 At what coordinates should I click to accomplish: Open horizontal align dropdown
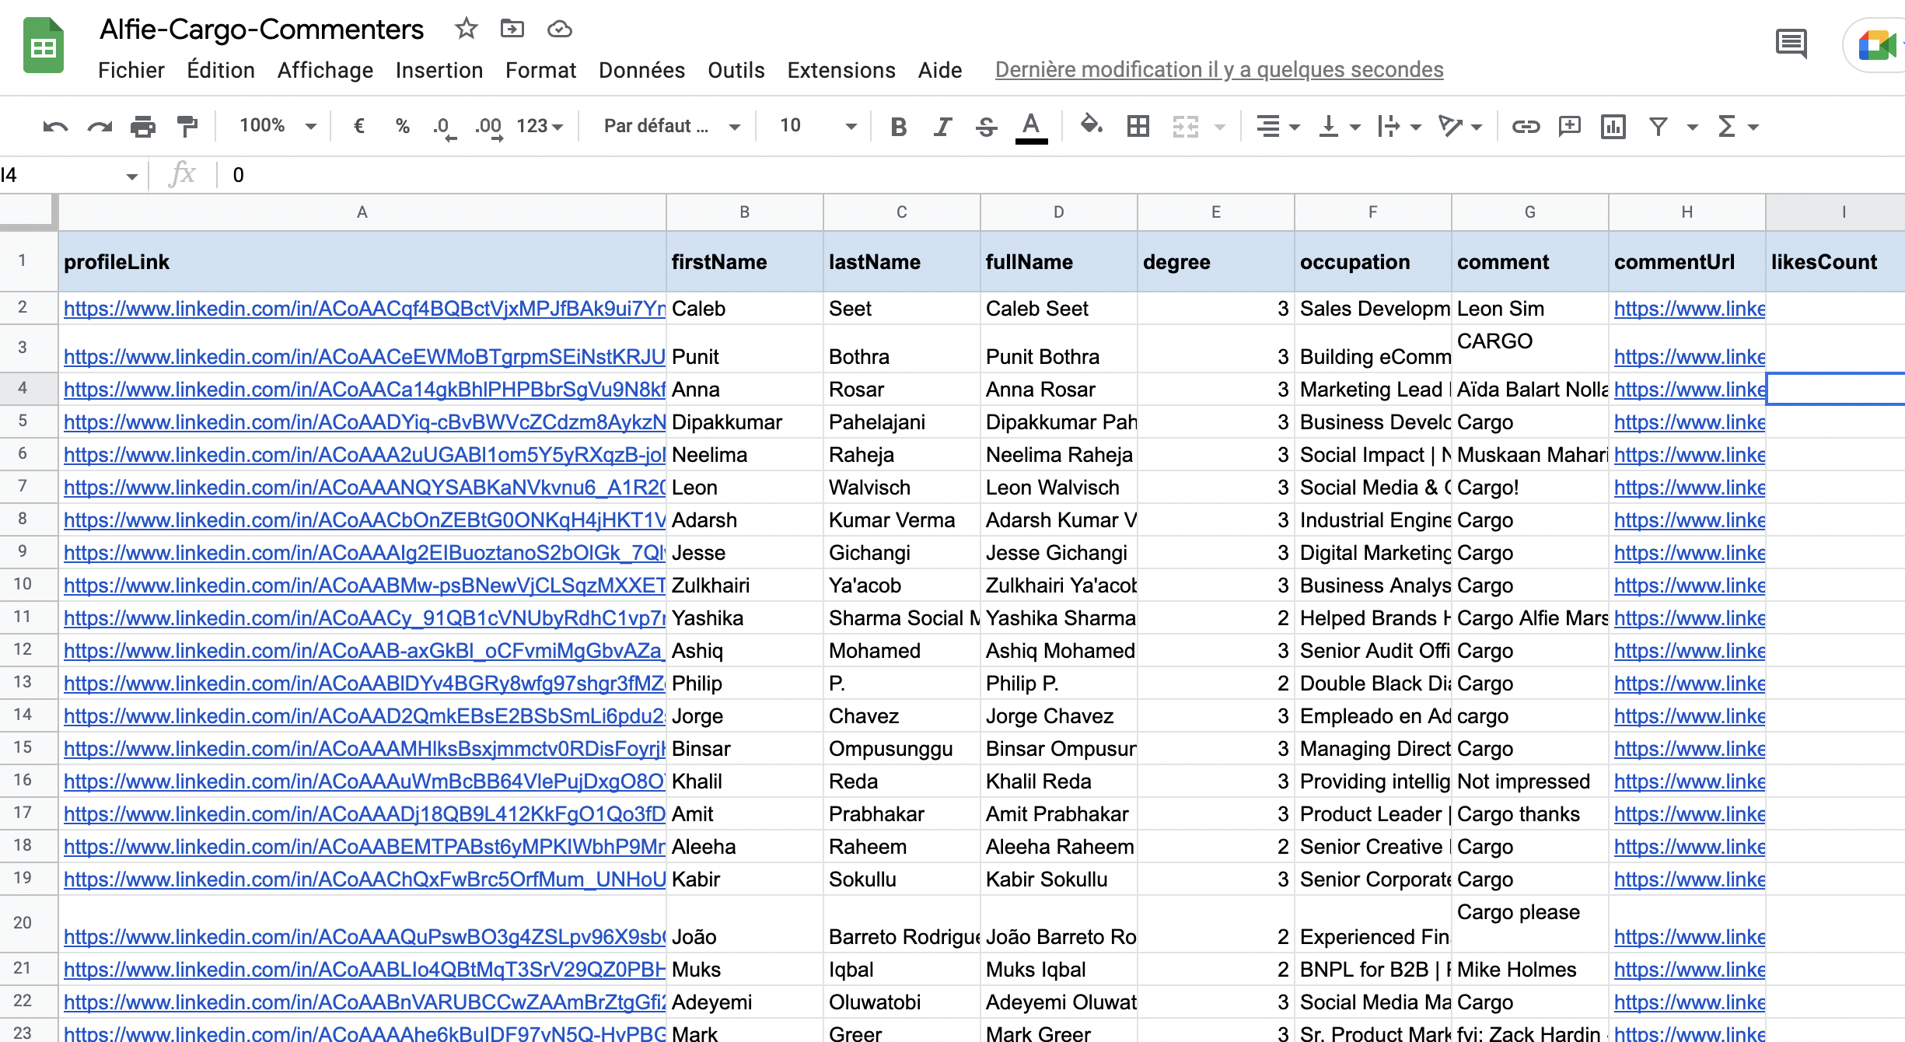1278,126
